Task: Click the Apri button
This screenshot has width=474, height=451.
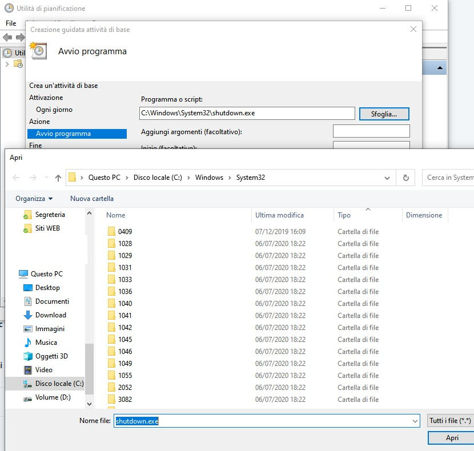Action: click(452, 438)
